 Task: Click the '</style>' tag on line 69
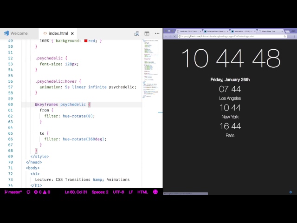[x=39, y=157]
